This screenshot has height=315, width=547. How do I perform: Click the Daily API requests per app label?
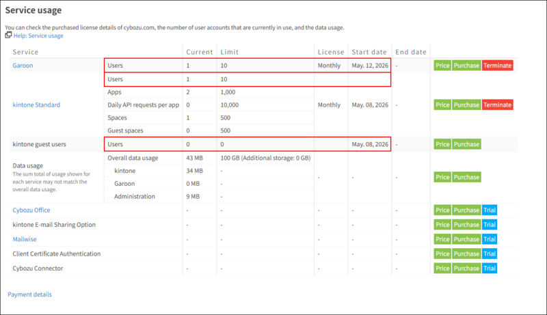coord(144,105)
